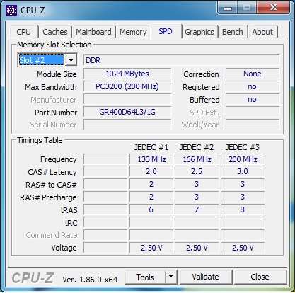Open the Mainboard tab
The image size is (295, 293).
click(x=93, y=32)
